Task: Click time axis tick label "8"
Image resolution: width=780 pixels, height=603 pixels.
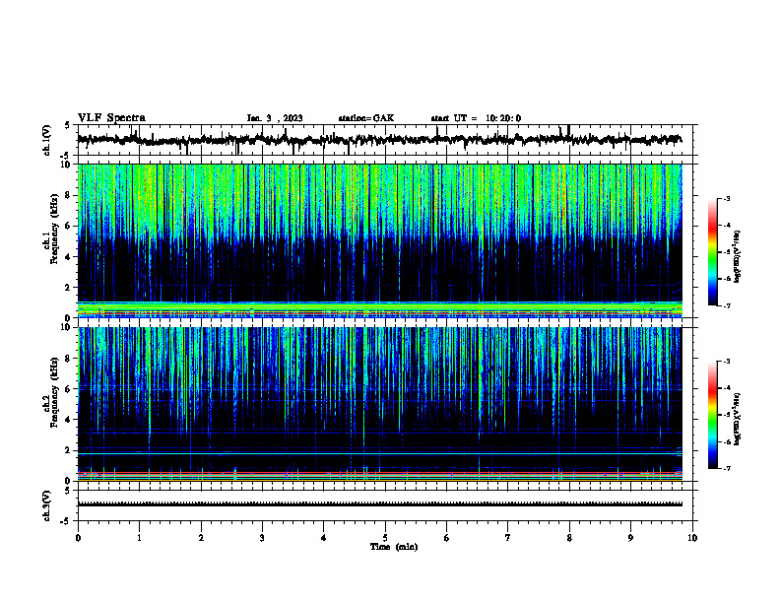Action: point(569,538)
